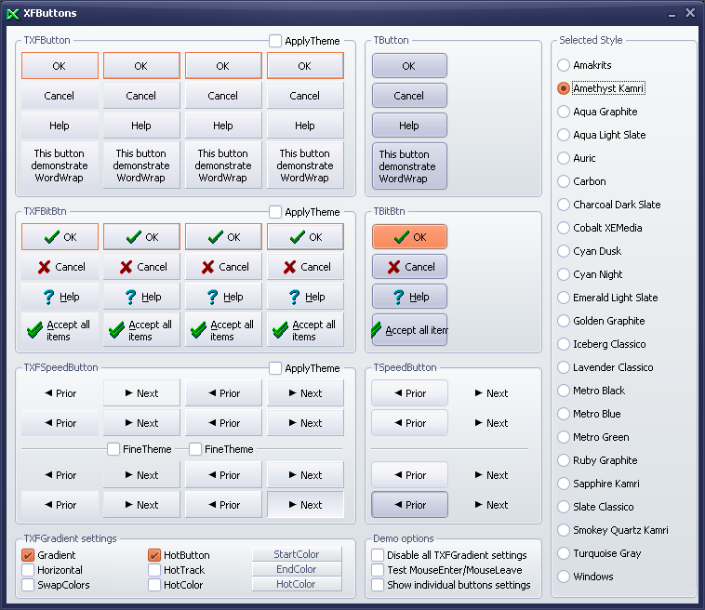Image resolution: width=705 pixels, height=610 pixels.
Task: Tick Show individual buttons settings option
Action: point(378,585)
